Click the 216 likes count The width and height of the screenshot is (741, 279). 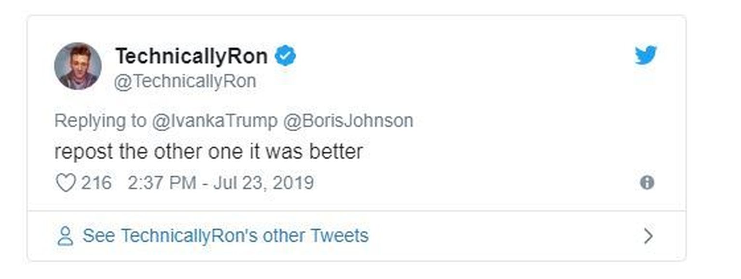pos(96,183)
